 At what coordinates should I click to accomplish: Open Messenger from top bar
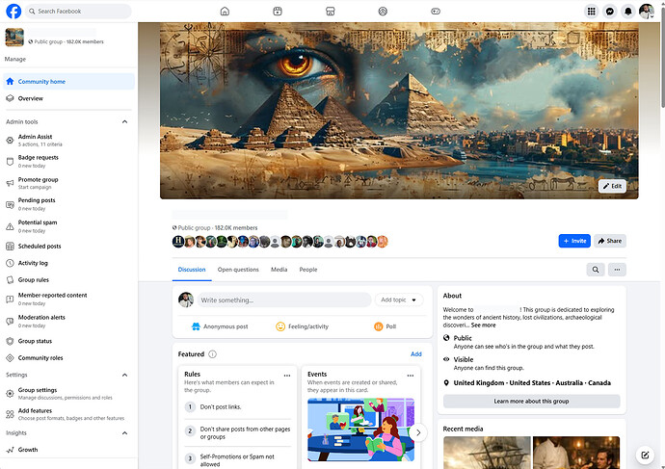pyautogui.click(x=610, y=12)
